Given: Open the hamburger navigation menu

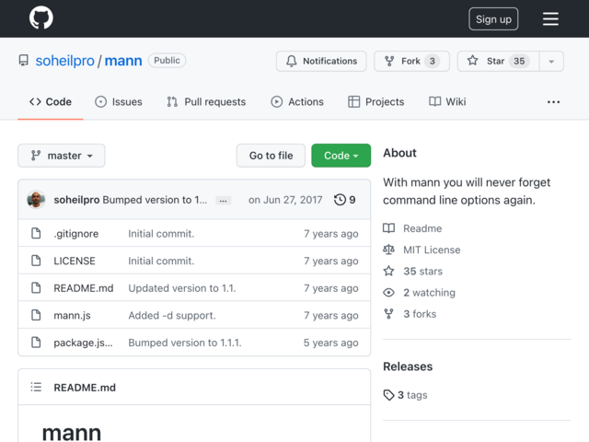Looking at the screenshot, I should point(550,18).
